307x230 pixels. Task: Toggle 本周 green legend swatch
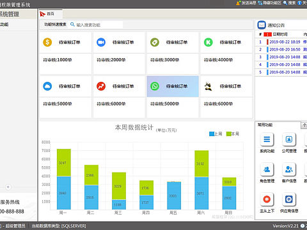tap(229, 134)
